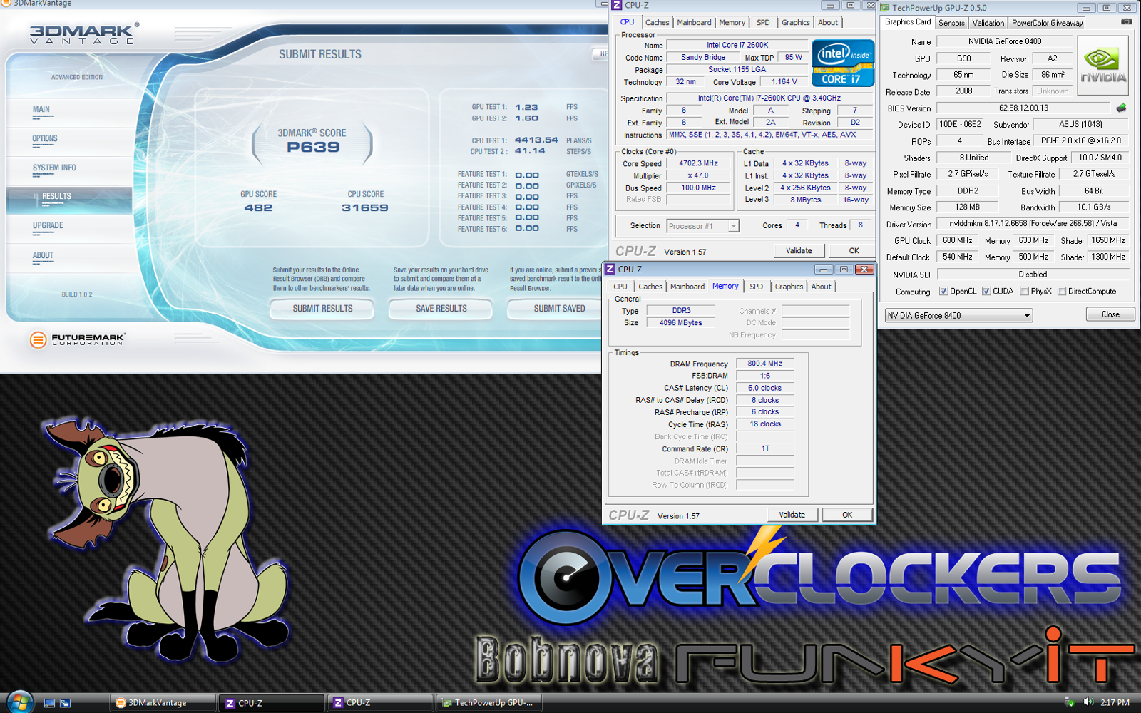
Task: Open Mainboard tab in CPU-Z Memory window
Action: pos(687,287)
